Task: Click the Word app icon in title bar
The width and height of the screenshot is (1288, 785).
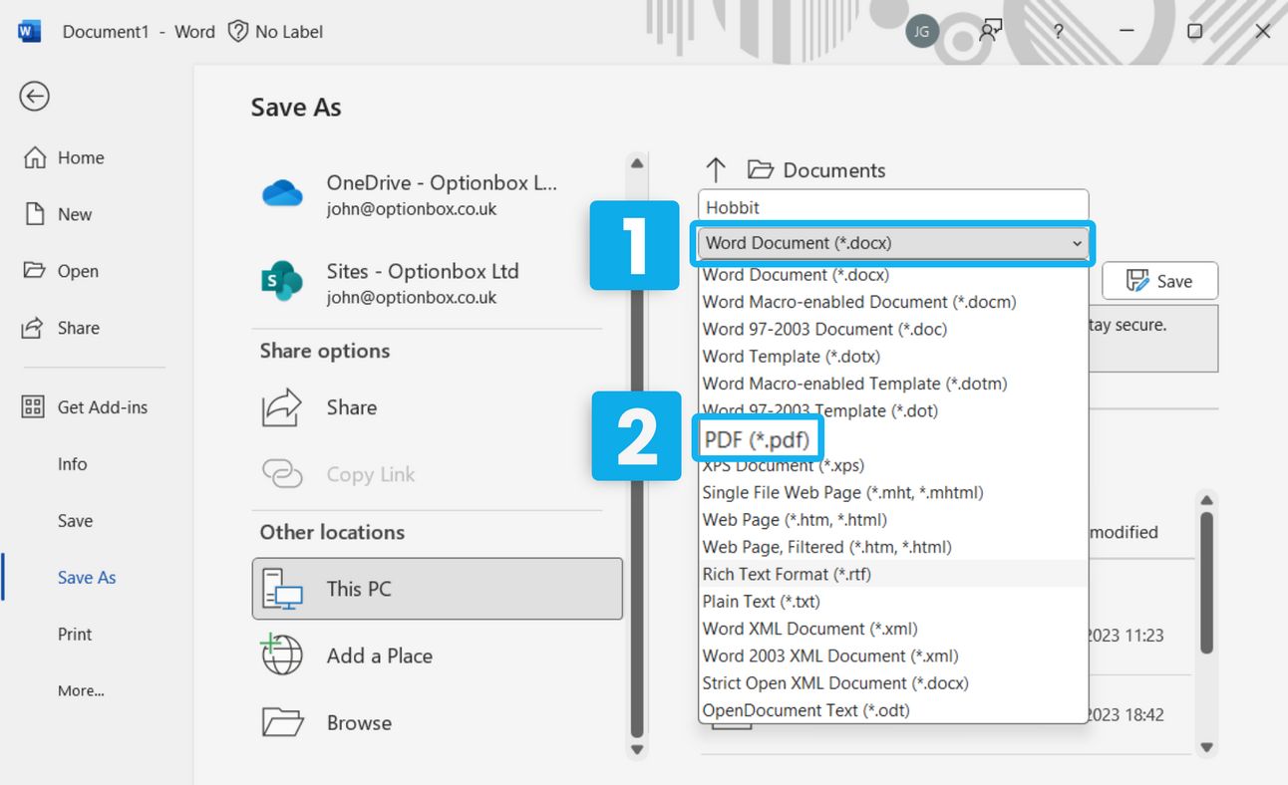Action: 29,32
